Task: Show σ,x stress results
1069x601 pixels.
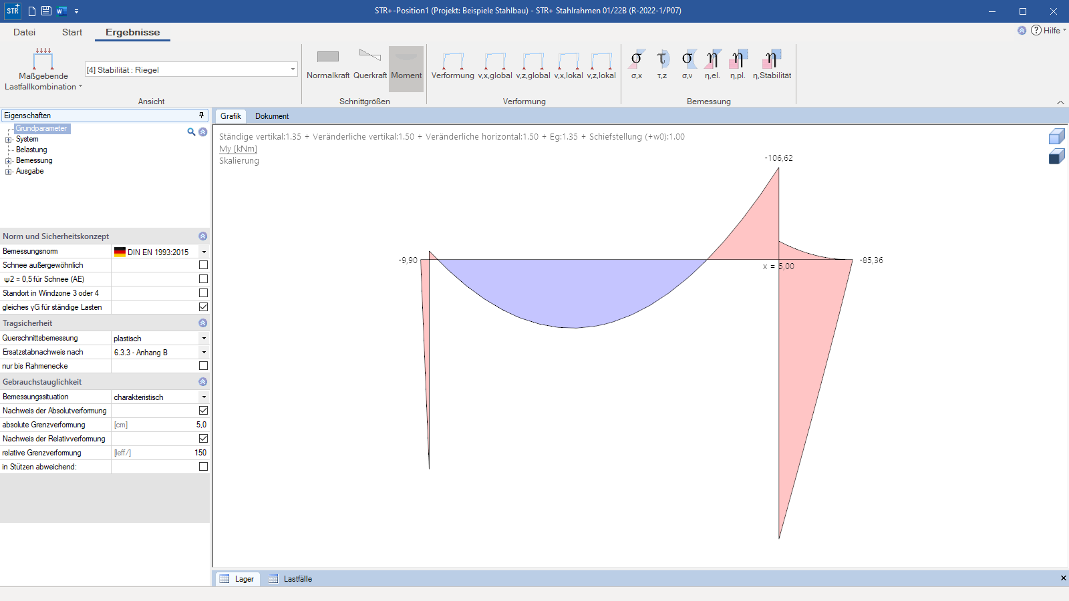Action: (x=637, y=65)
